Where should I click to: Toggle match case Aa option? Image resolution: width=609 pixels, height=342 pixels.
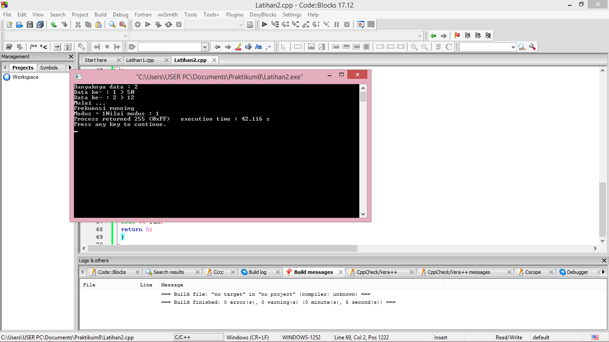pos(259,47)
